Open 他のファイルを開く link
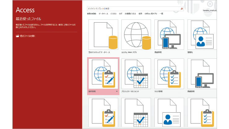The image size is (229, 129). point(28,36)
